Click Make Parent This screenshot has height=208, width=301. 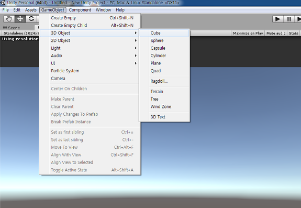[x=90, y=99]
